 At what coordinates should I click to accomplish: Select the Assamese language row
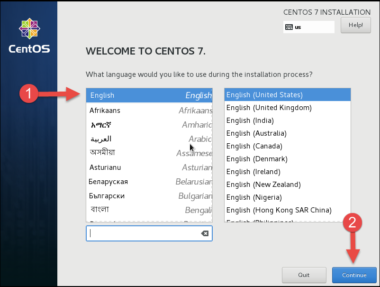[x=149, y=153]
